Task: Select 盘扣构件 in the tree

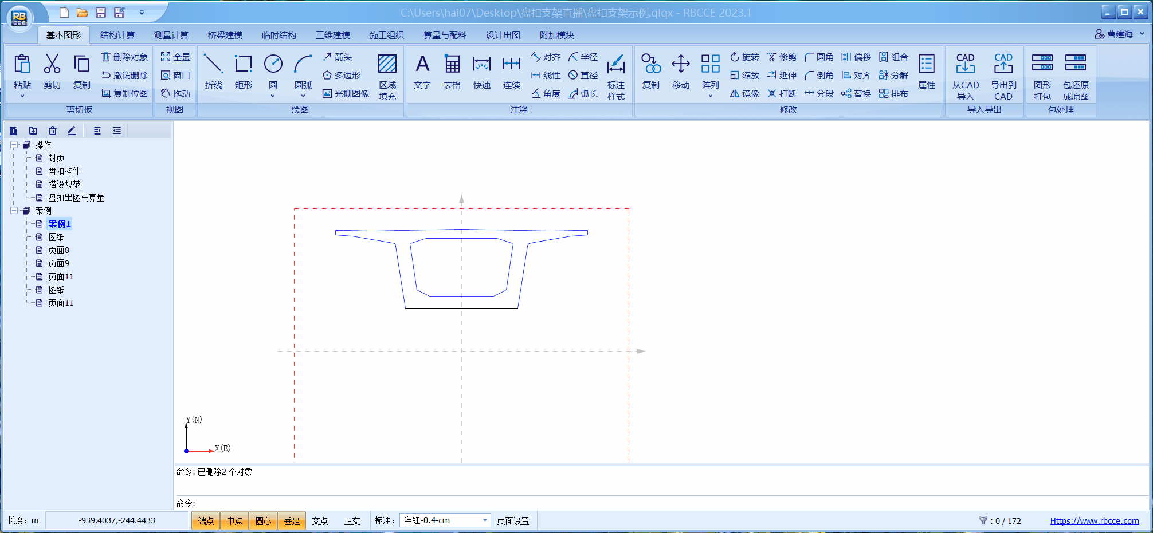Action: pos(64,171)
